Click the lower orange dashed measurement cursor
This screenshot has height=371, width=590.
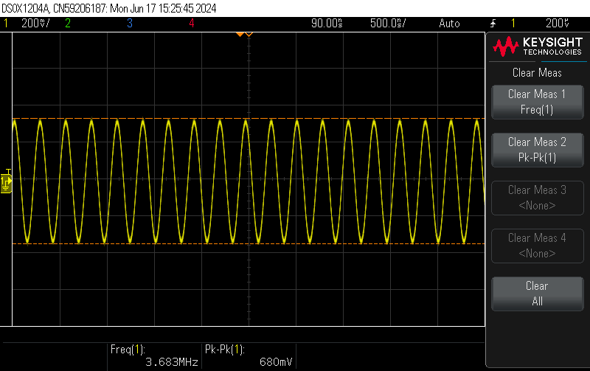[249, 244]
